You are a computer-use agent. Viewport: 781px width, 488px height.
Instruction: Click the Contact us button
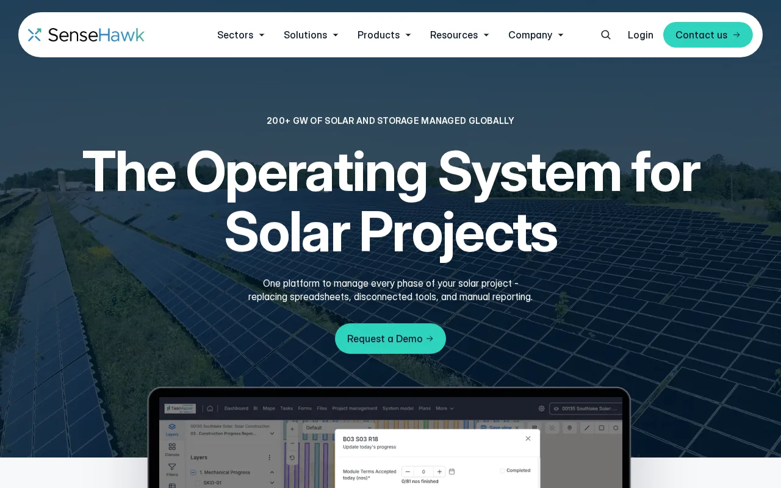[x=708, y=35]
